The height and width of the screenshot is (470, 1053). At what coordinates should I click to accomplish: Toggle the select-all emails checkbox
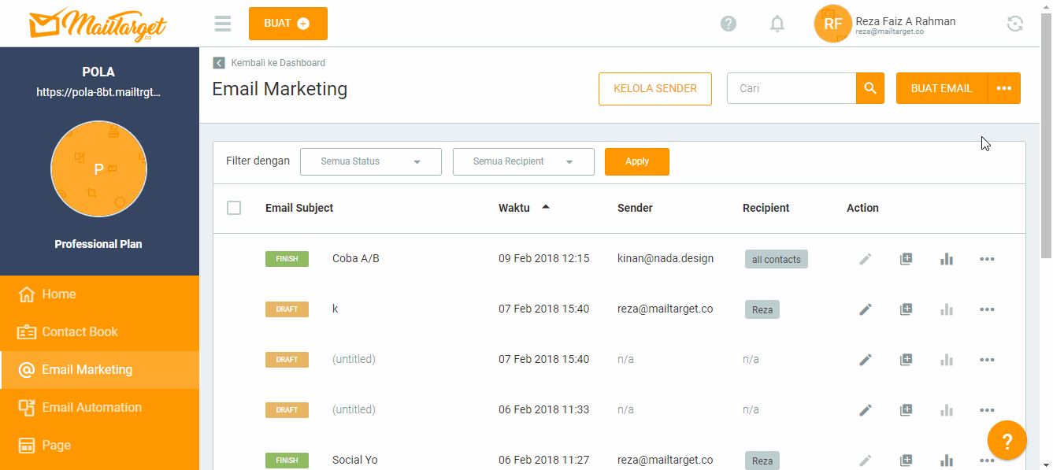tap(234, 208)
